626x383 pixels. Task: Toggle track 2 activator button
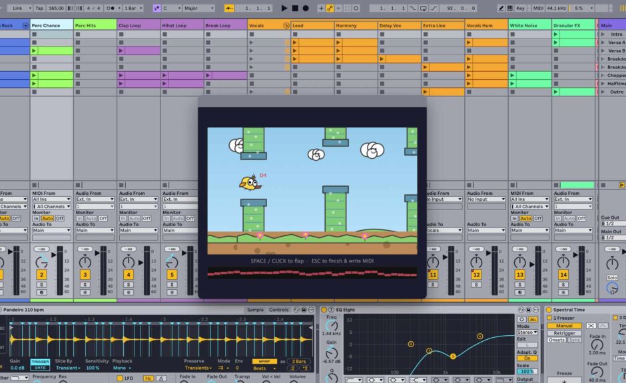(41, 275)
